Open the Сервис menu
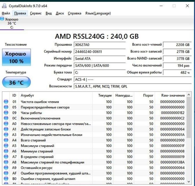This screenshot has height=186, width=195. pyautogui.click(x=36, y=13)
